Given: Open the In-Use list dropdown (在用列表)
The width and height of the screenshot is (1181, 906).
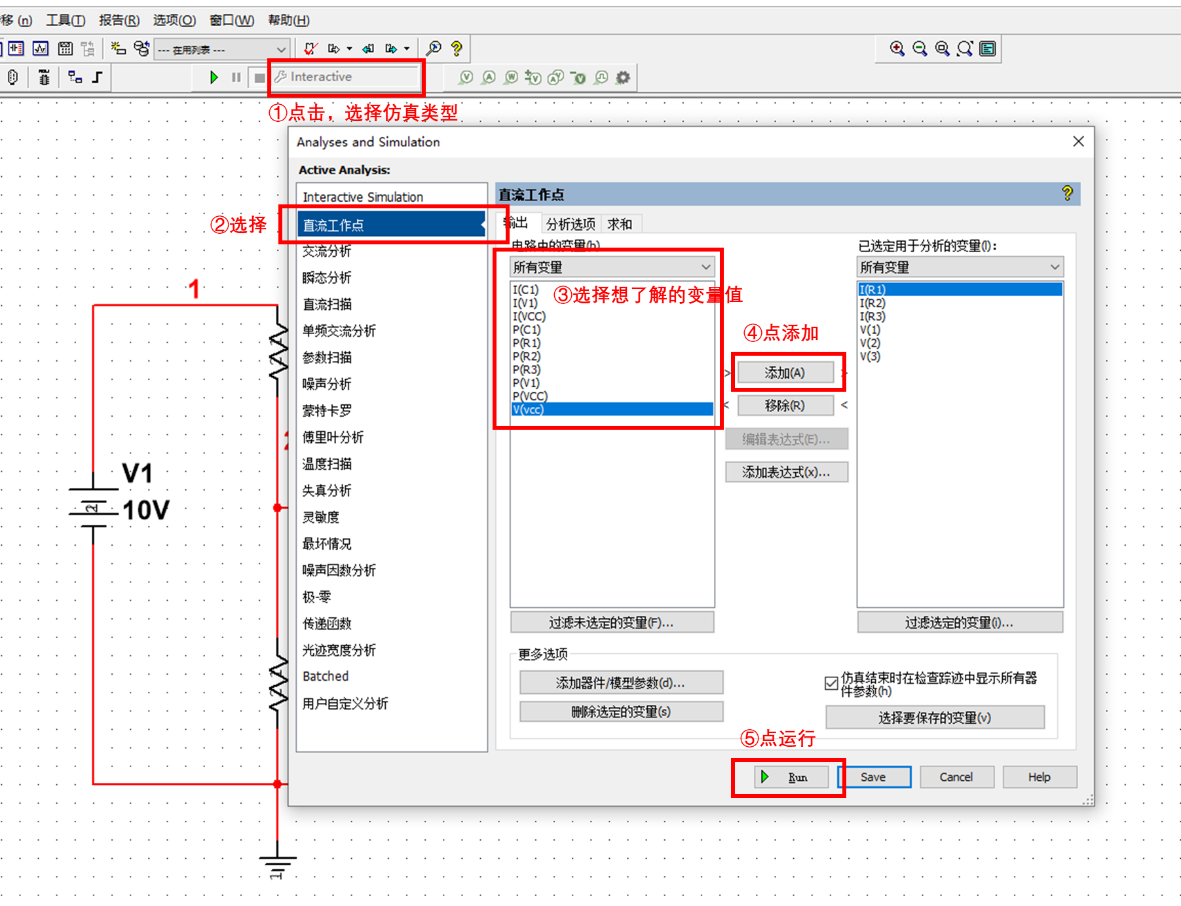Looking at the screenshot, I should [x=221, y=49].
